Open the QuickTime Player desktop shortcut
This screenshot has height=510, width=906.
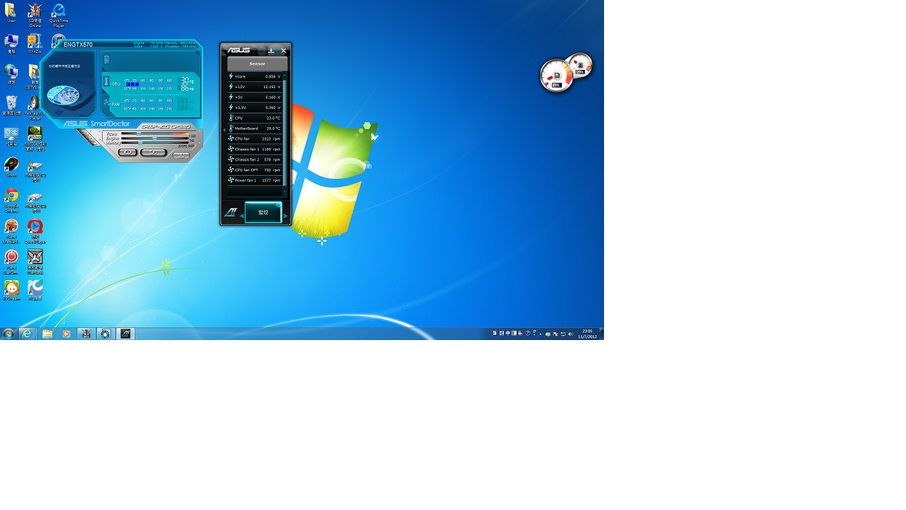click(x=59, y=12)
